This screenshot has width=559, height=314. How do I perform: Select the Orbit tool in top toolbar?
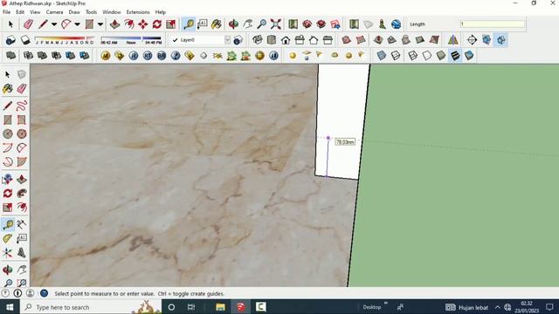pyautogui.click(x=233, y=24)
